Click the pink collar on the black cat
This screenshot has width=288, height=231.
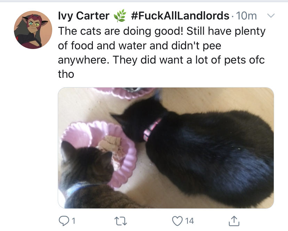pos(152,130)
